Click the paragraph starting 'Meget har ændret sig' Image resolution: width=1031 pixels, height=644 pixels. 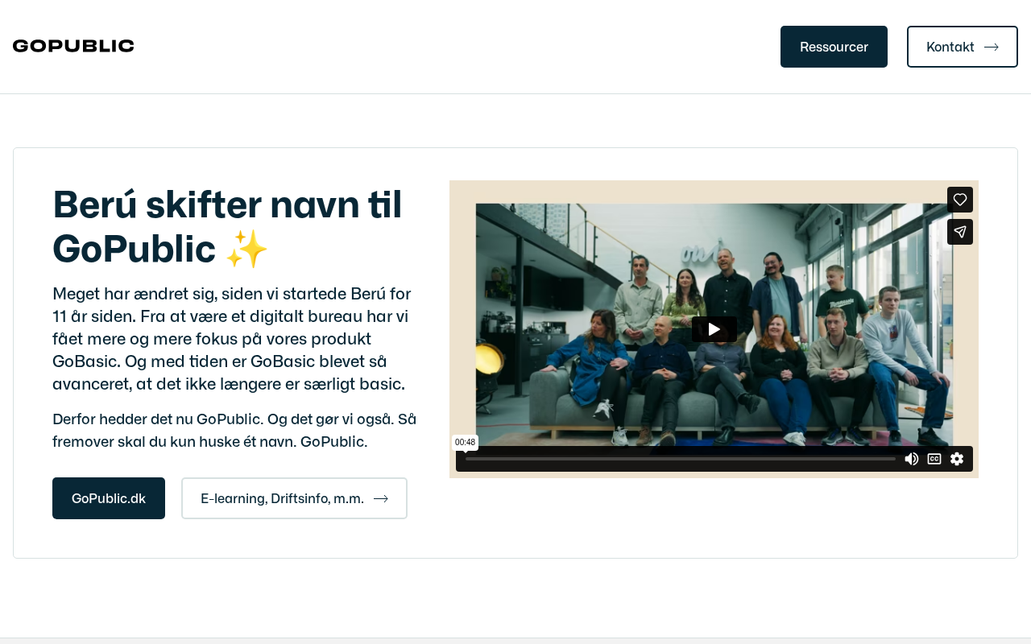tap(232, 338)
